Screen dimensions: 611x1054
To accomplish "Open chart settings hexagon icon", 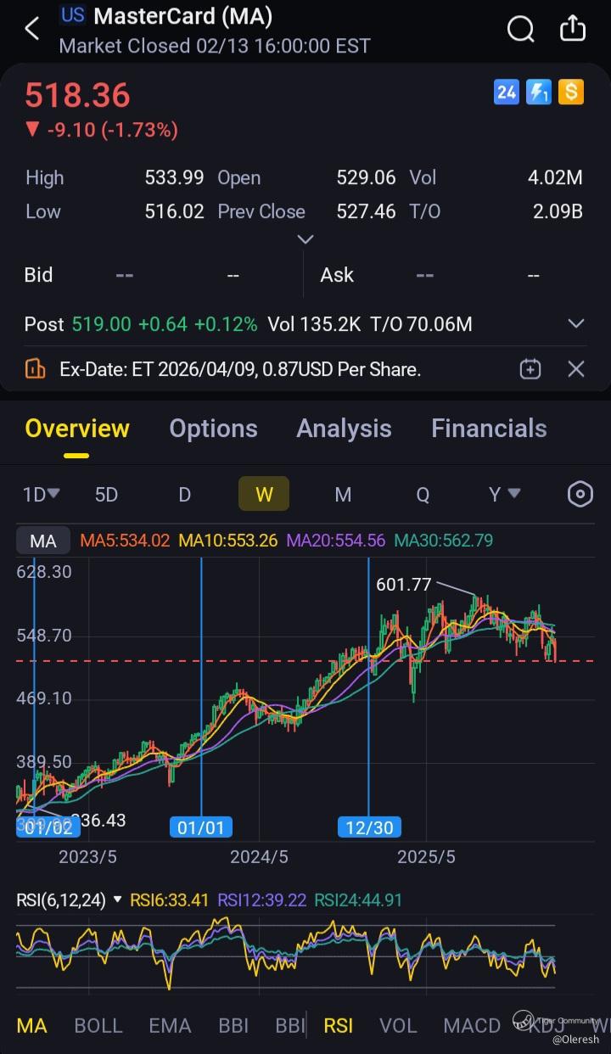I will (580, 494).
